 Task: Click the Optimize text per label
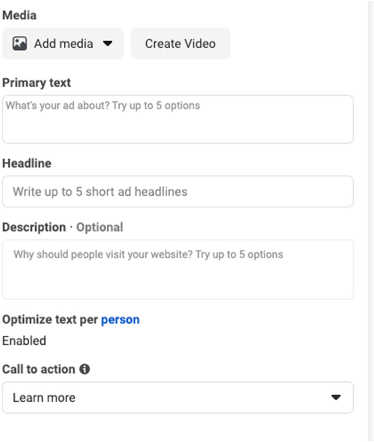click(50, 320)
